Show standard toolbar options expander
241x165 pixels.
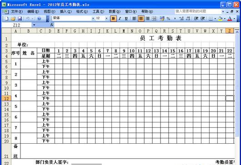click(x=48, y=19)
